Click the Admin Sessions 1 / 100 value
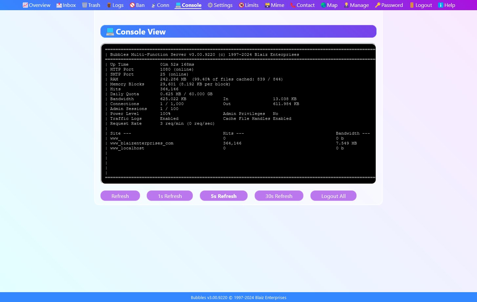 click(169, 109)
